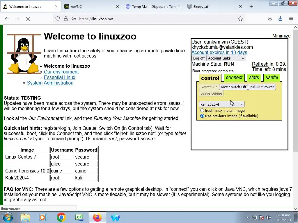The image size is (298, 223).
Task: Open the Kali 2020-4 image dropdown
Action: 221,104
